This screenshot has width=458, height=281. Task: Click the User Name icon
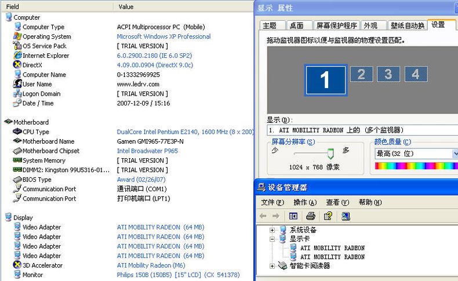click(17, 84)
